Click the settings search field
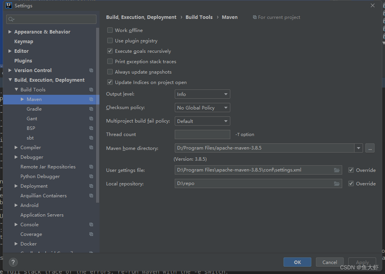 pyautogui.click(x=51, y=19)
